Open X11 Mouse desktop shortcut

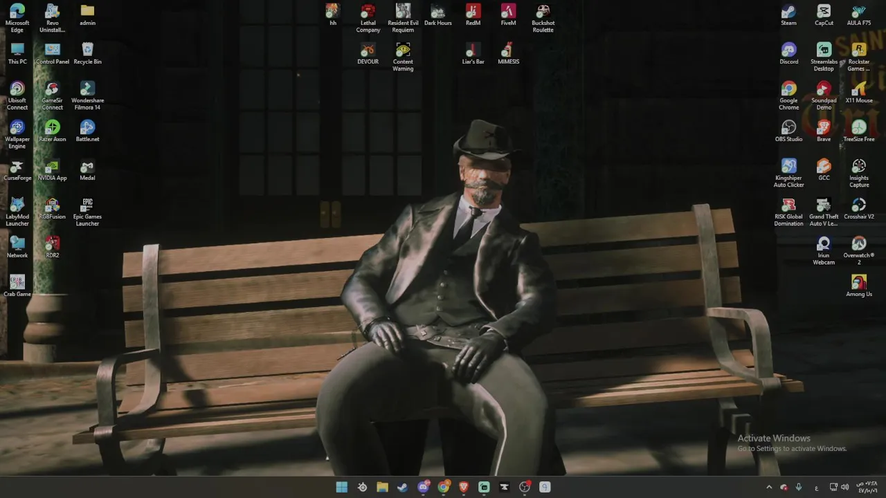859,92
